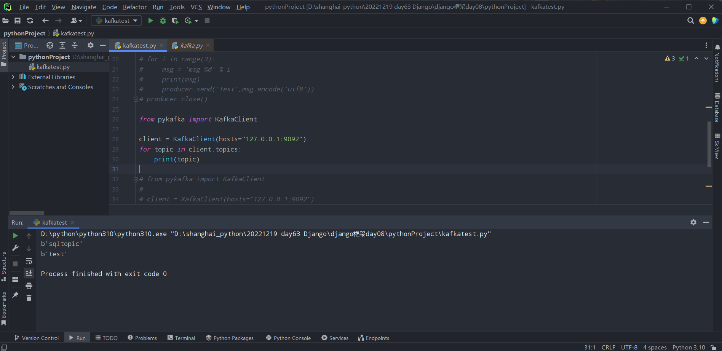722x351 pixels.
Task: Toggle soft-wrap in Run console
Action: (29, 261)
